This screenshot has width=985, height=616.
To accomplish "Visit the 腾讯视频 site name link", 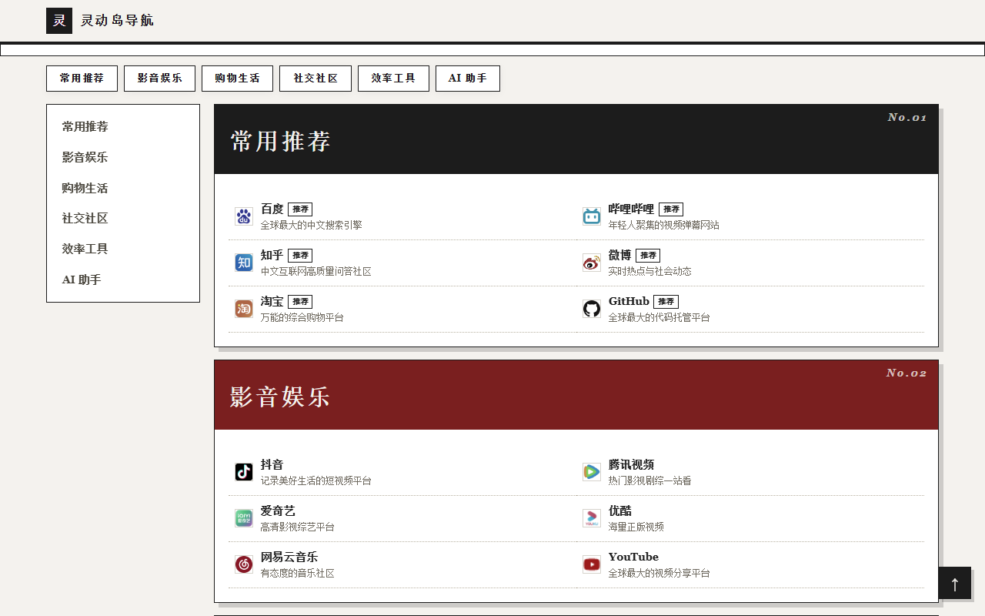I will 631,464.
